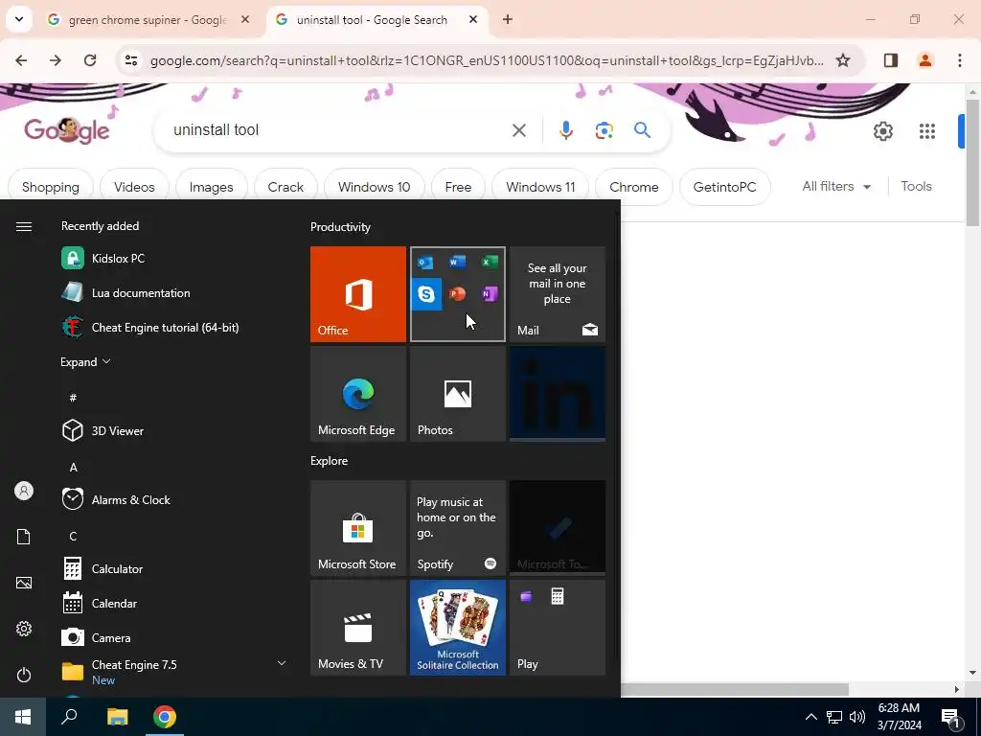Open a new Chrome tab

(508, 19)
